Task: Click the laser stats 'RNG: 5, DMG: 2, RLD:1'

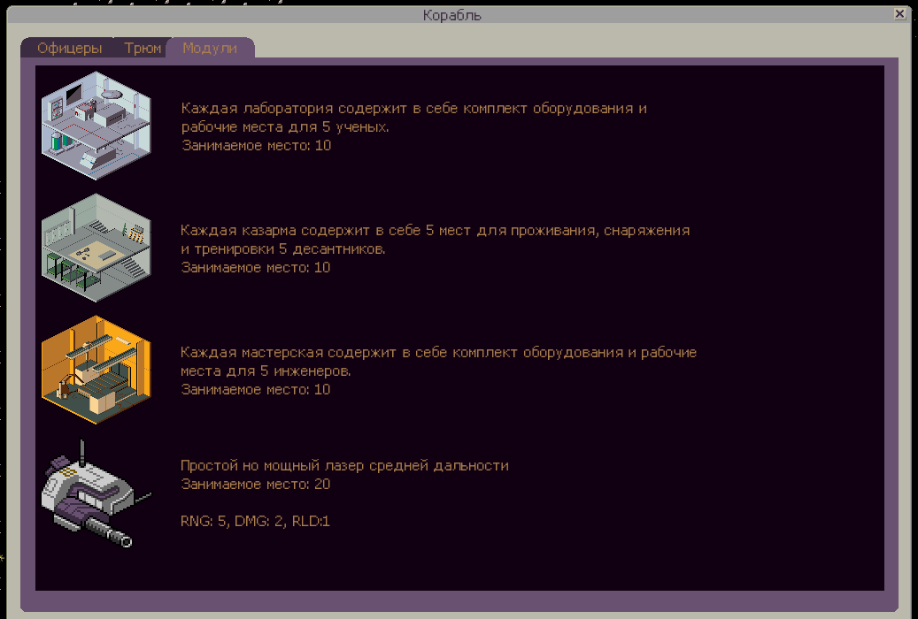Action: coord(255,522)
